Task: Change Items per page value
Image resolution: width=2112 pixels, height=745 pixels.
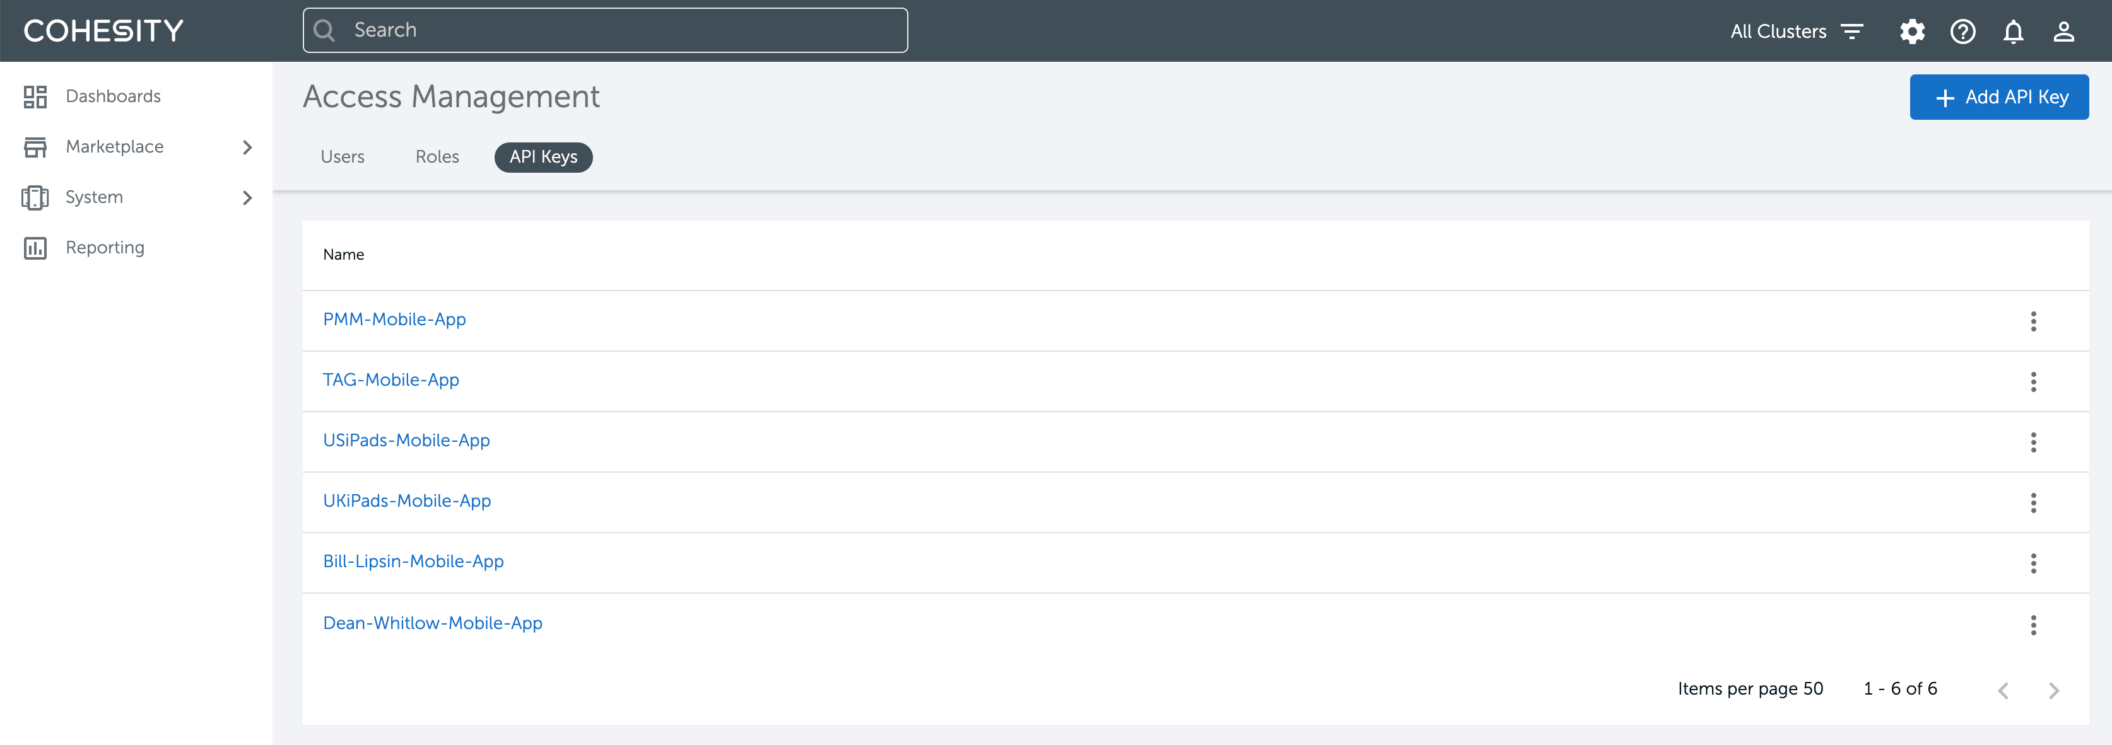Action: pyautogui.click(x=1812, y=690)
